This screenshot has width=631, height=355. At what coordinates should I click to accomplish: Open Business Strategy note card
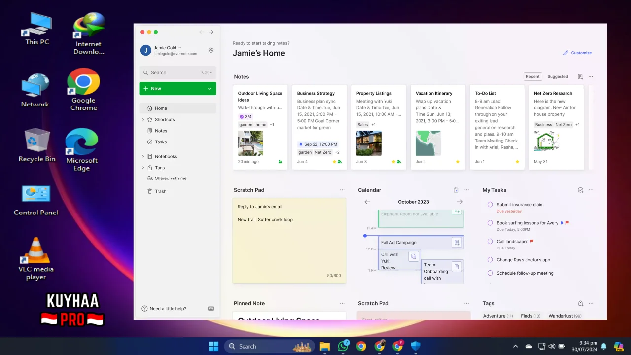pos(319,128)
